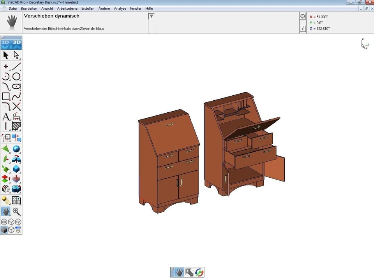
Task: Activate the Pan hand tool in the sidebar
Action: [x=5, y=212]
